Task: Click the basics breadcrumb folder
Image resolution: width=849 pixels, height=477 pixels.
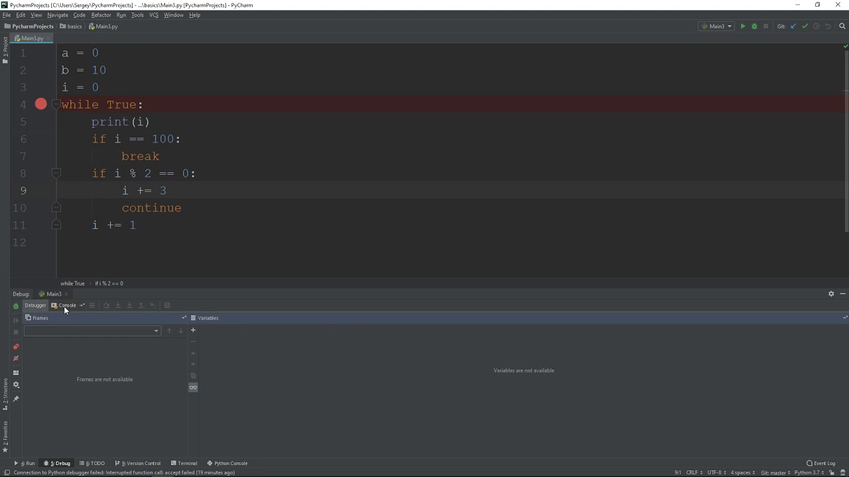Action: pyautogui.click(x=70, y=26)
